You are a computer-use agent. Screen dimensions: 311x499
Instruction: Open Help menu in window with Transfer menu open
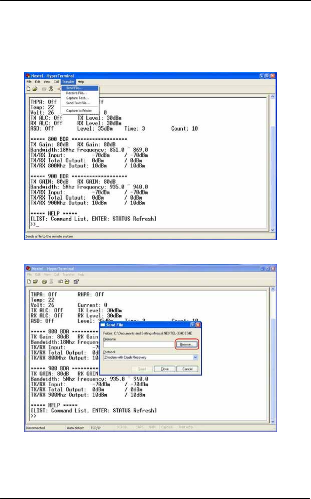(x=81, y=82)
